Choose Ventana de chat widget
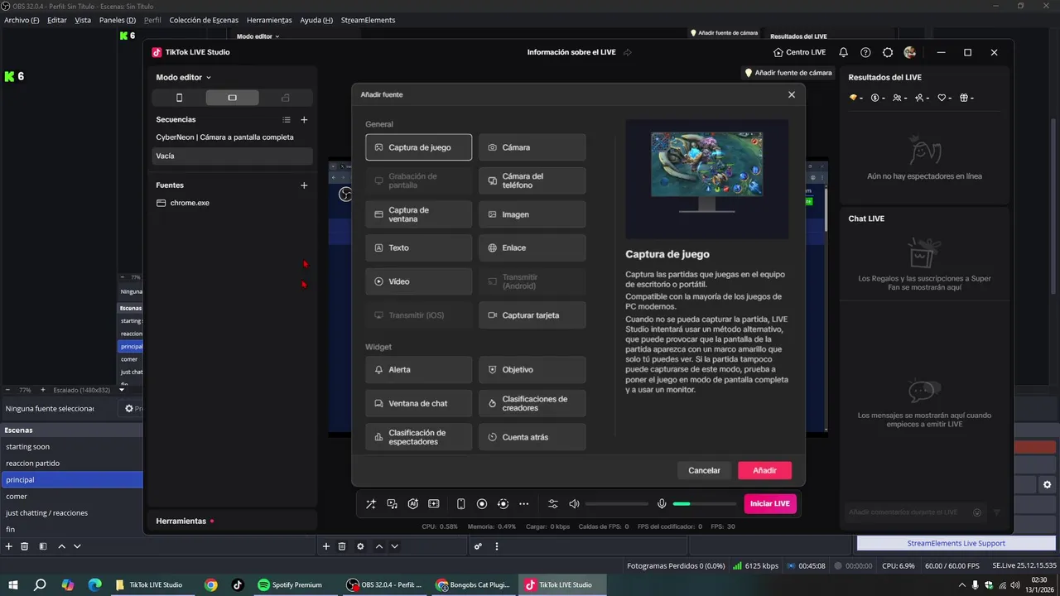Image resolution: width=1060 pixels, height=596 pixels. point(419,403)
